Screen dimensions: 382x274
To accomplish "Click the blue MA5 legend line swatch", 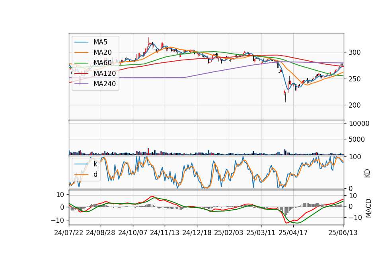I will coord(81,42).
